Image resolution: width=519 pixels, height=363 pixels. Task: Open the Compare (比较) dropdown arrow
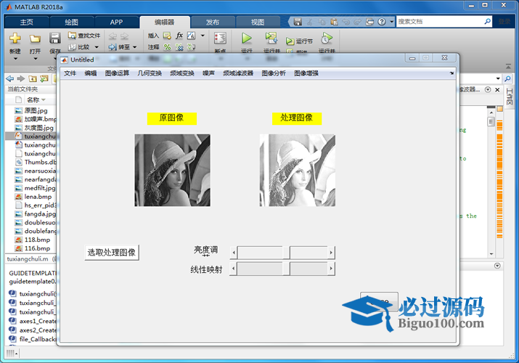97,47
